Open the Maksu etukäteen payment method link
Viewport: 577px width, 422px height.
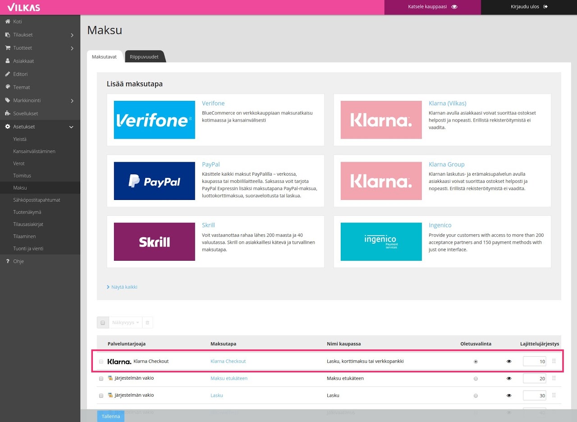pos(229,378)
